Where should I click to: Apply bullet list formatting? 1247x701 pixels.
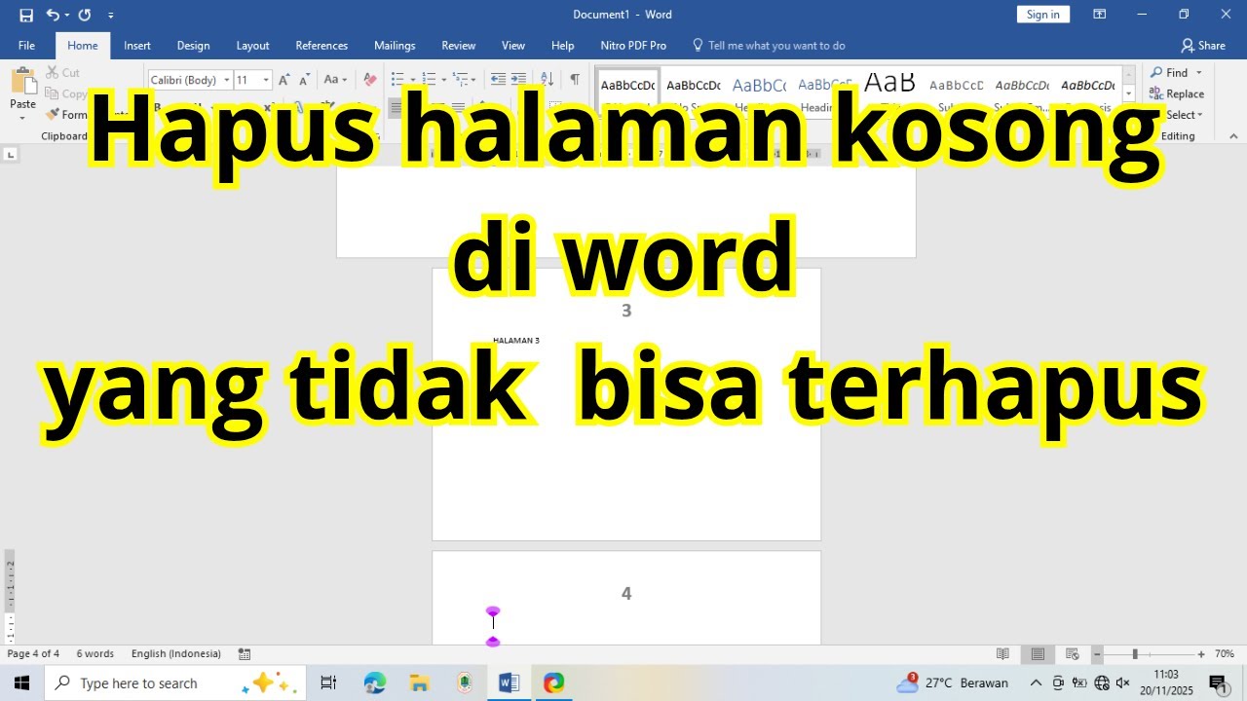pyautogui.click(x=397, y=80)
